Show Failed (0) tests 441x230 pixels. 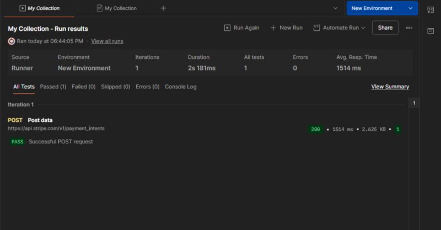84,87
